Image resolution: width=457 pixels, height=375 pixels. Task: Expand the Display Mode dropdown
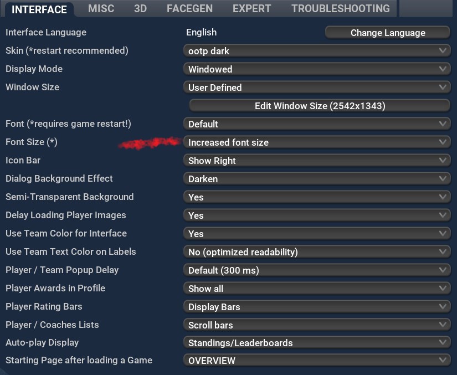click(317, 69)
